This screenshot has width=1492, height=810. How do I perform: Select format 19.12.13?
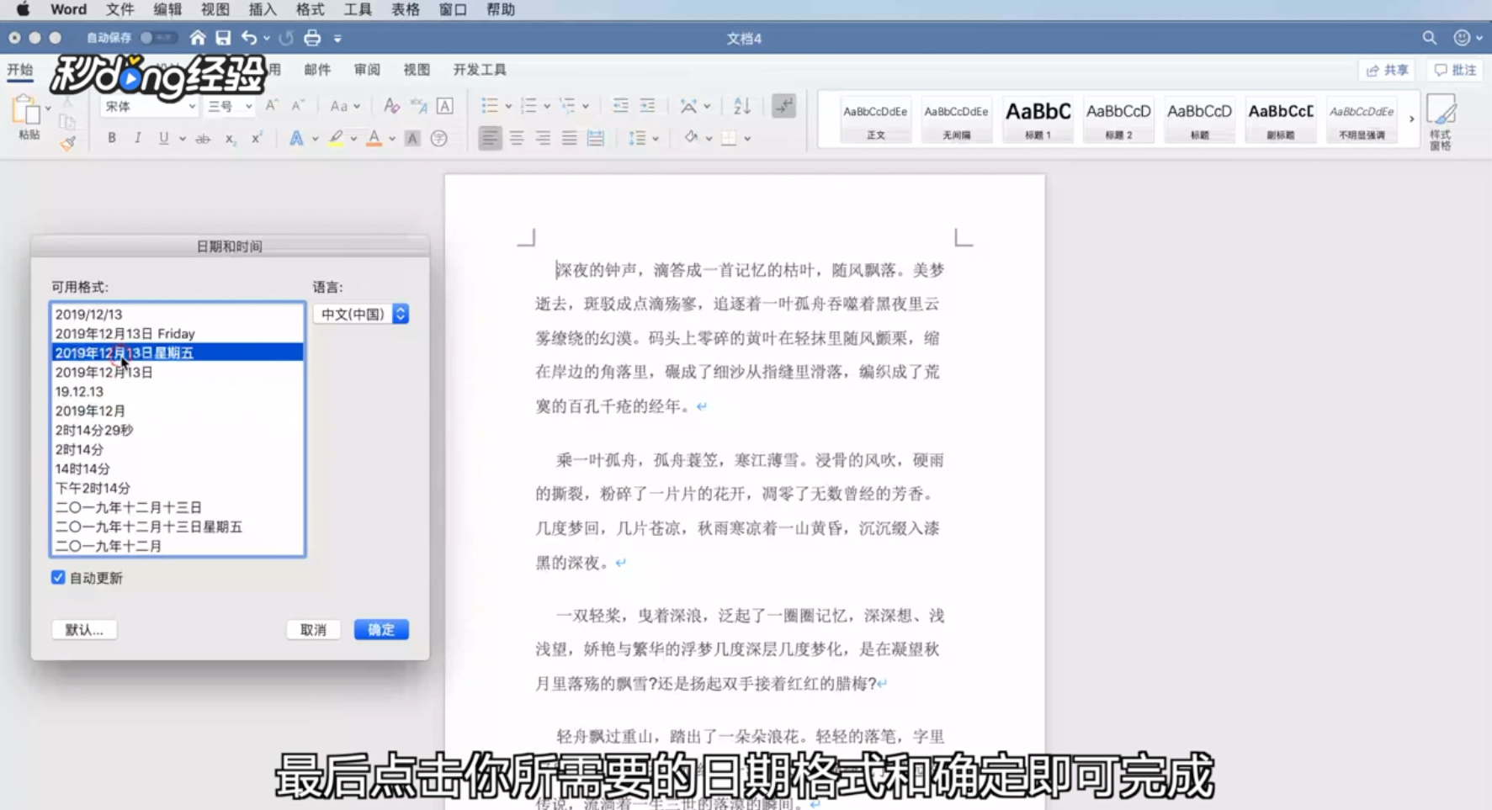[178, 392]
